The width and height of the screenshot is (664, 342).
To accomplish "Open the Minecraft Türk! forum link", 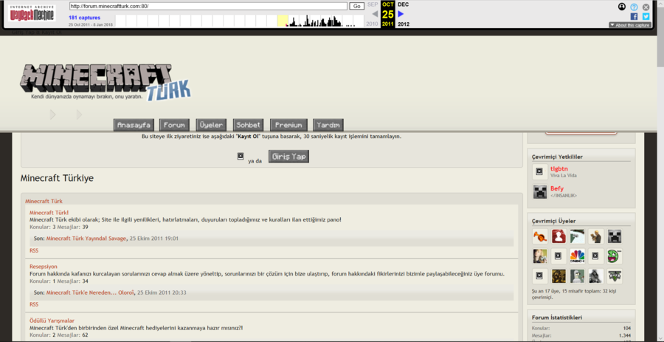I will [x=49, y=213].
